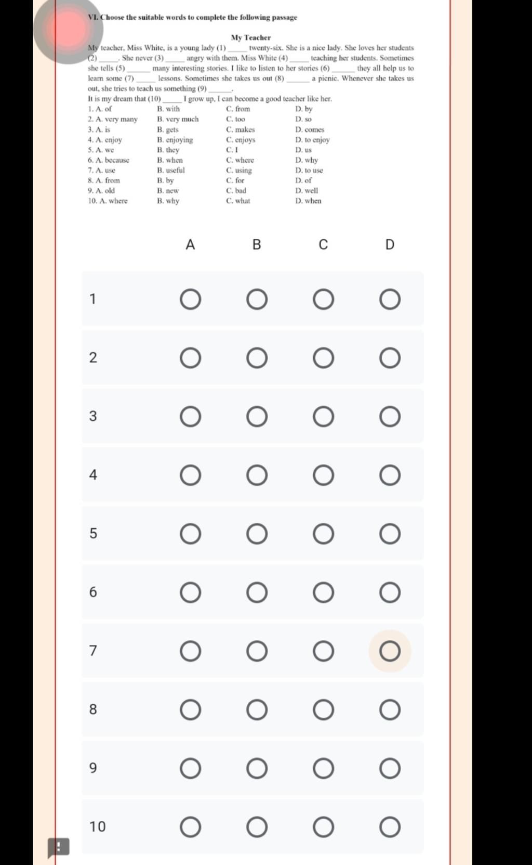The height and width of the screenshot is (865, 532).
Task: Mark option B for question 7
Action: (x=257, y=651)
